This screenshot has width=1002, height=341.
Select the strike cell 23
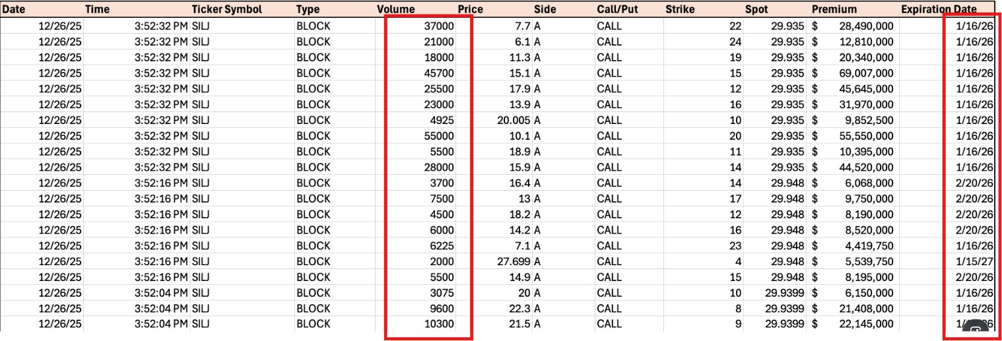click(735, 246)
